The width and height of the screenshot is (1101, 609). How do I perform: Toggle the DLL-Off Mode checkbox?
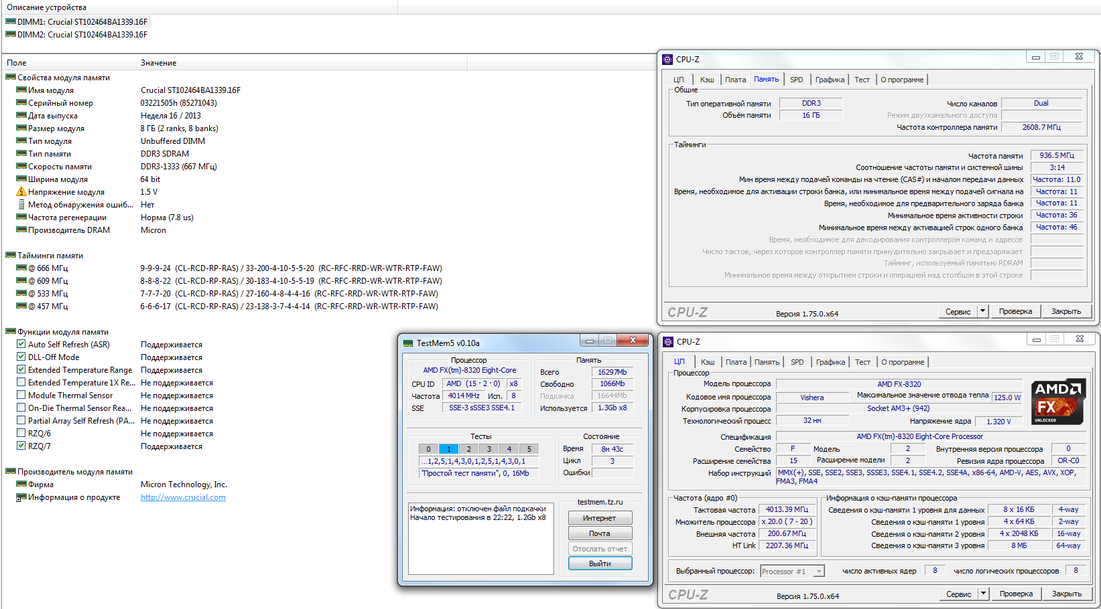tap(21, 357)
